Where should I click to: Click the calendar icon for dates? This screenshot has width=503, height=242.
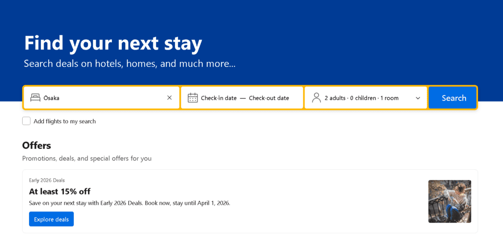193,98
